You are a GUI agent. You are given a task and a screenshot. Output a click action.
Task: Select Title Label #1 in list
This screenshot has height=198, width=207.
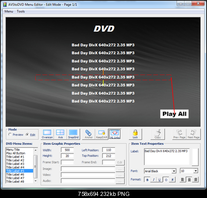point(20,157)
